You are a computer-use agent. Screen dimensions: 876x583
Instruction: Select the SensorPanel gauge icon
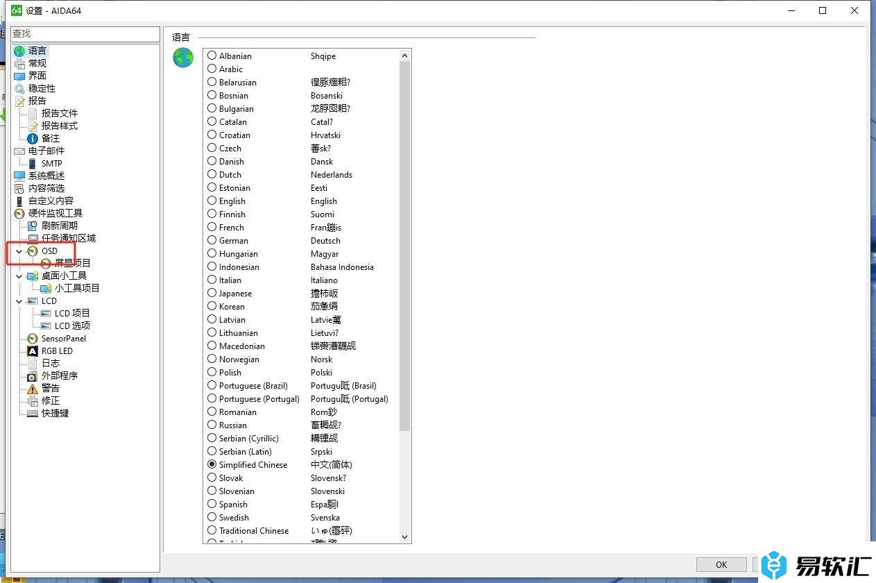33,338
